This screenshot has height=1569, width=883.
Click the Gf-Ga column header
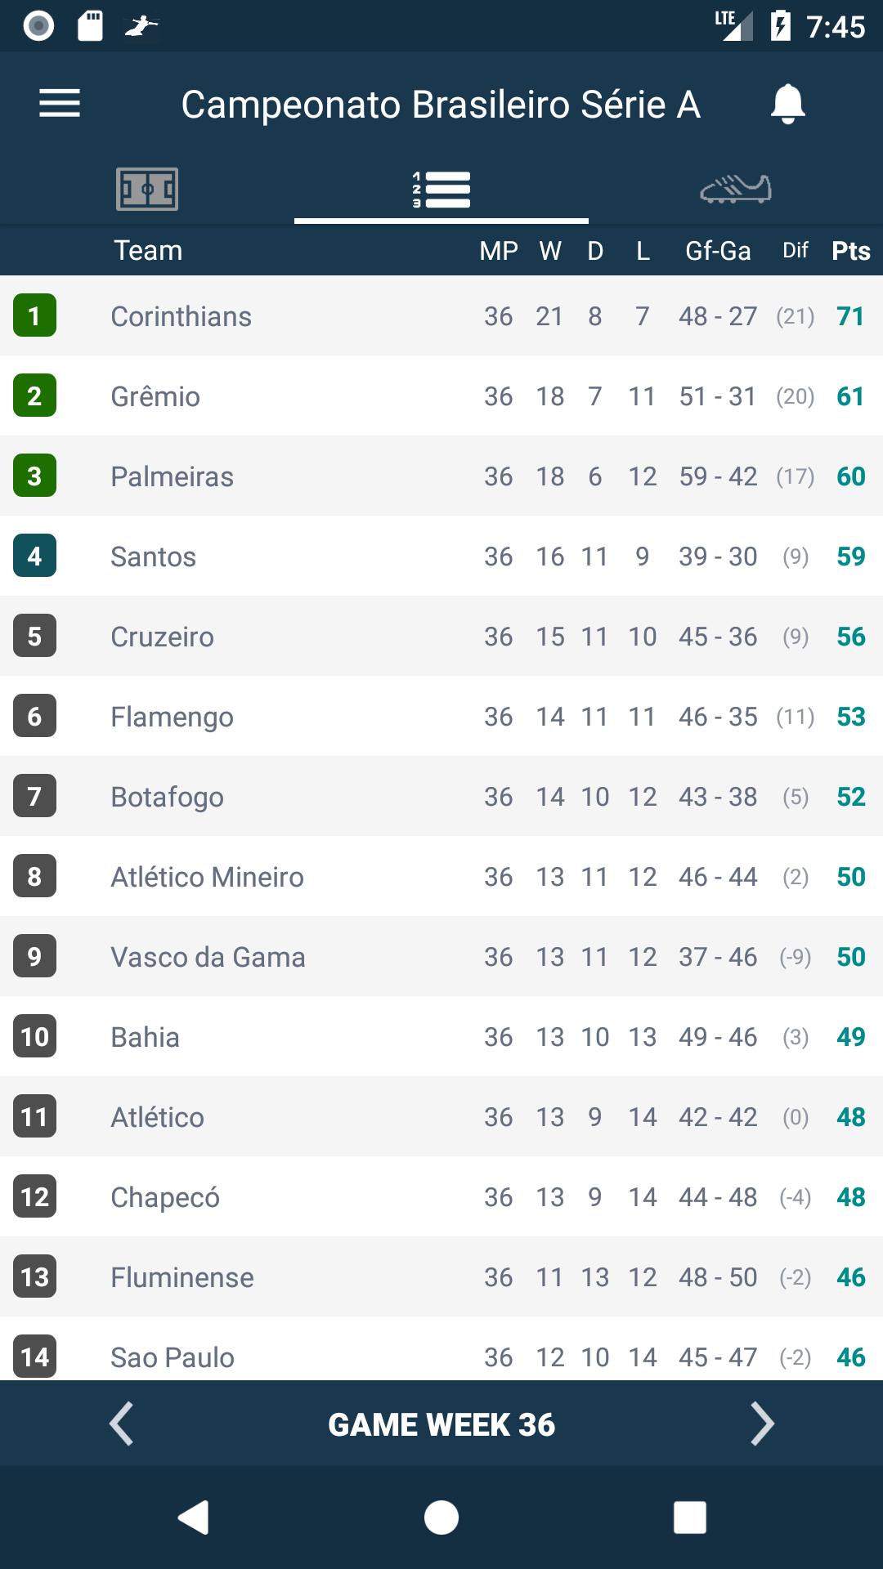click(x=718, y=251)
